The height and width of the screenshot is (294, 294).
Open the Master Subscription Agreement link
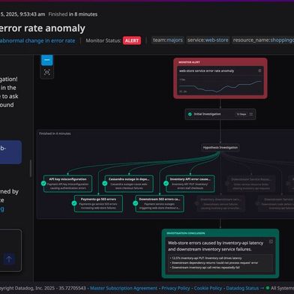pyautogui.click(x=124, y=288)
